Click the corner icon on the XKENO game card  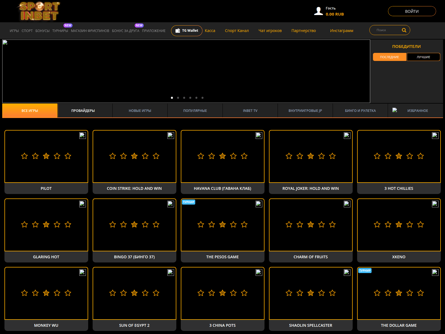[435, 204]
